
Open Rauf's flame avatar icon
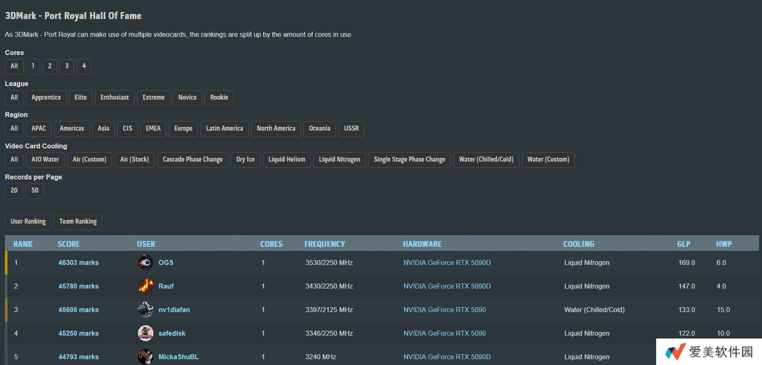pyautogui.click(x=146, y=286)
